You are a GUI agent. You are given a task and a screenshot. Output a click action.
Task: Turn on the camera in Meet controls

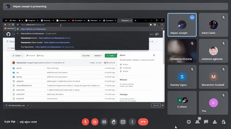(95, 122)
